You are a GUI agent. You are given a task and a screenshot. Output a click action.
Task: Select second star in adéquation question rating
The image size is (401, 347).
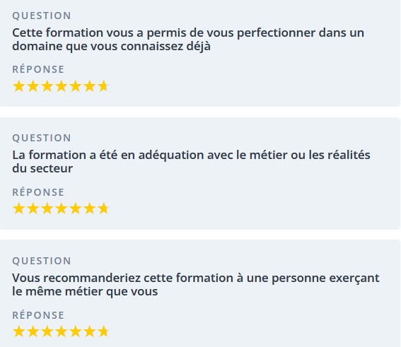tap(33, 208)
